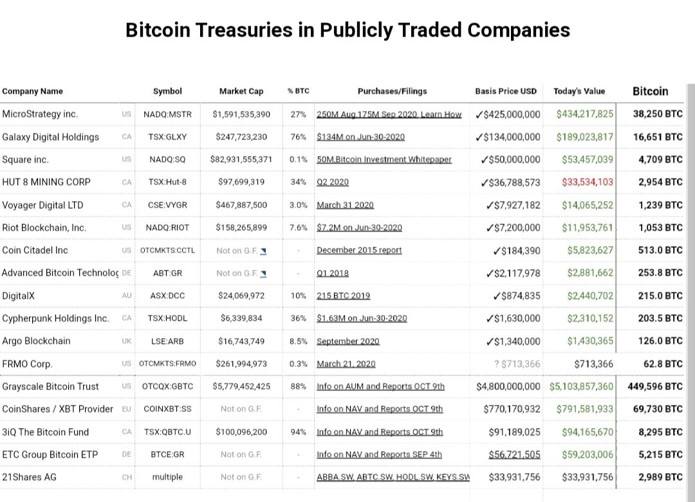Open Grayscale Info on AUM and Reports link
The height and width of the screenshot is (502, 695).
(380, 386)
